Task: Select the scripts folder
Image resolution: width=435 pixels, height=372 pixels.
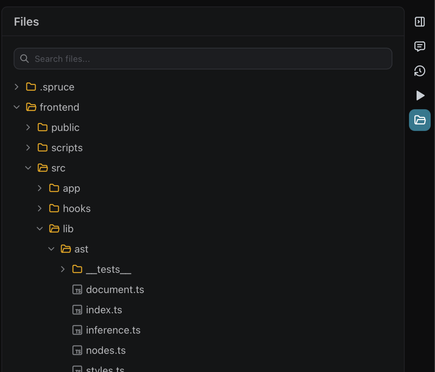Action: pos(67,148)
